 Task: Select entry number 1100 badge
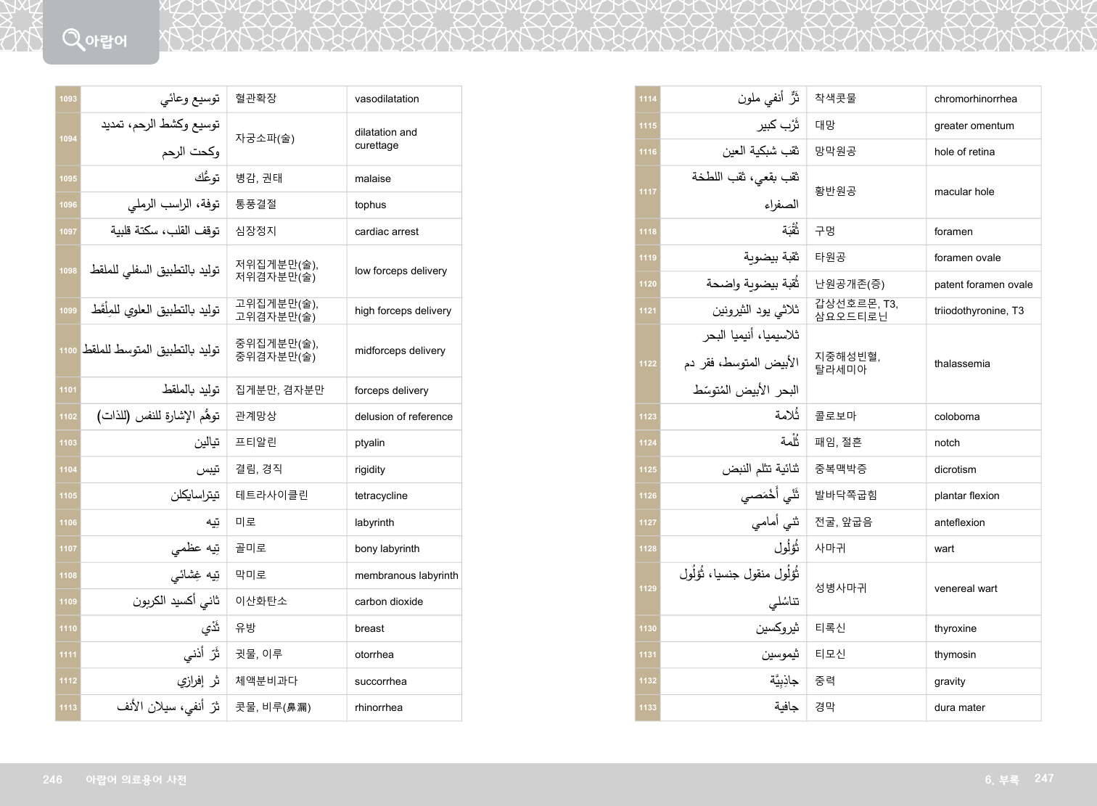click(x=68, y=350)
